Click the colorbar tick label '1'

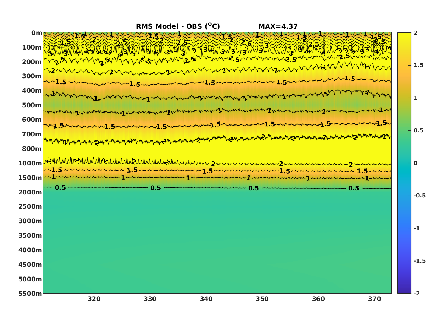pos(416,98)
